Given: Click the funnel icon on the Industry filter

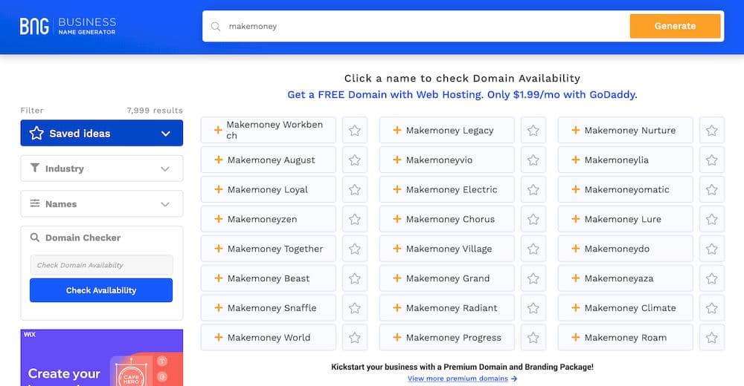Looking at the screenshot, I should click(x=35, y=169).
